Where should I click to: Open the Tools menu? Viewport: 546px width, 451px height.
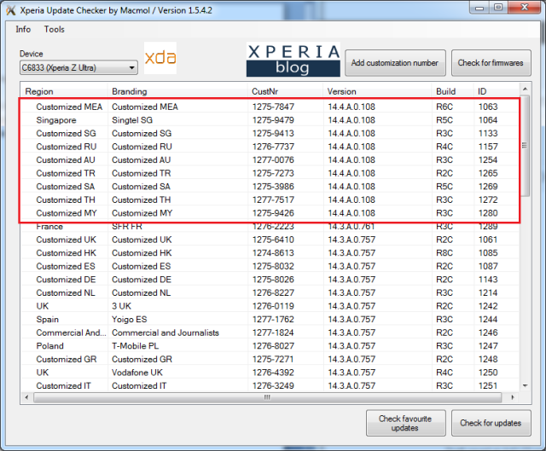(54, 29)
